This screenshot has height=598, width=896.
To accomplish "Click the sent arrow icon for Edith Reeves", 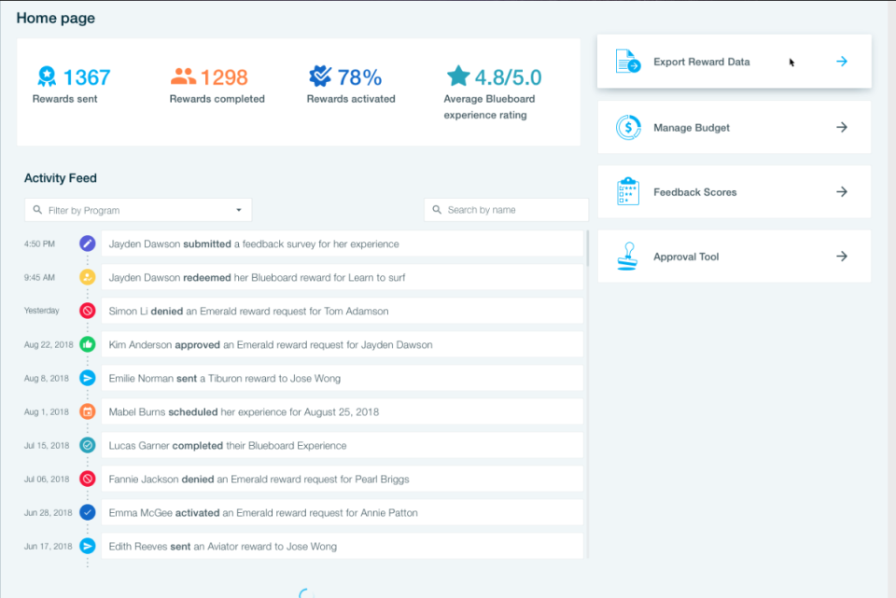I will tap(87, 546).
